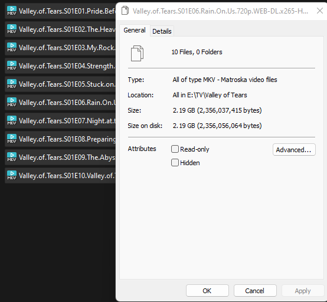The image size is (327, 302).
Task: Confirm with the OK button
Action: (207, 291)
